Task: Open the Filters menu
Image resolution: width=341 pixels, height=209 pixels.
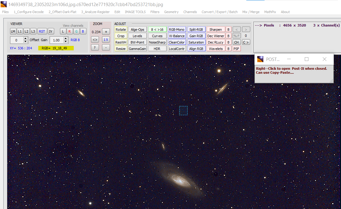Action: (155, 12)
